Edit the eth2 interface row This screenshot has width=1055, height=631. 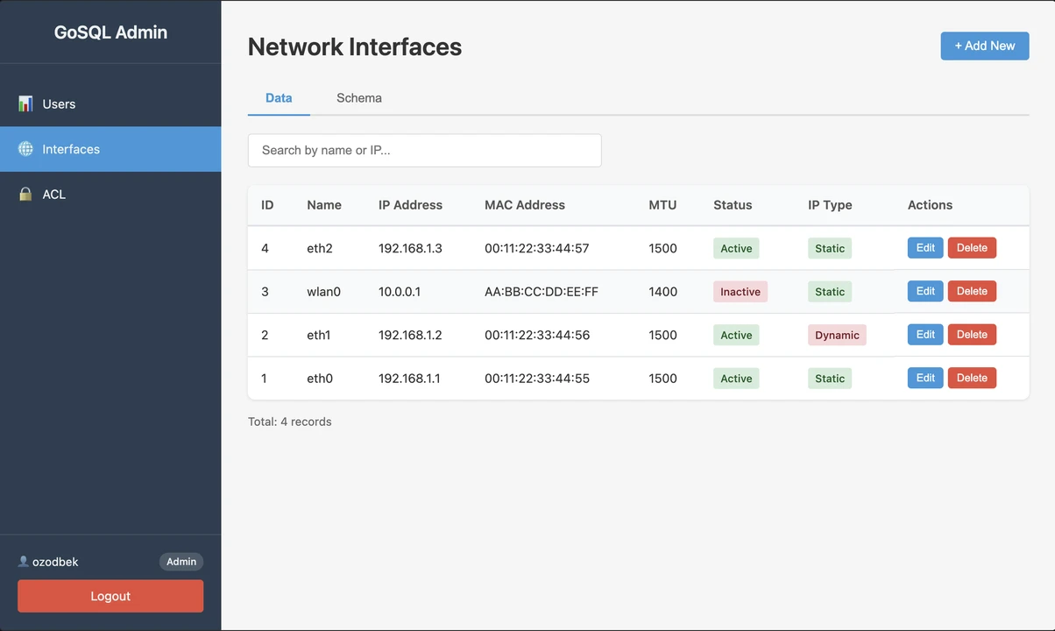coord(925,248)
